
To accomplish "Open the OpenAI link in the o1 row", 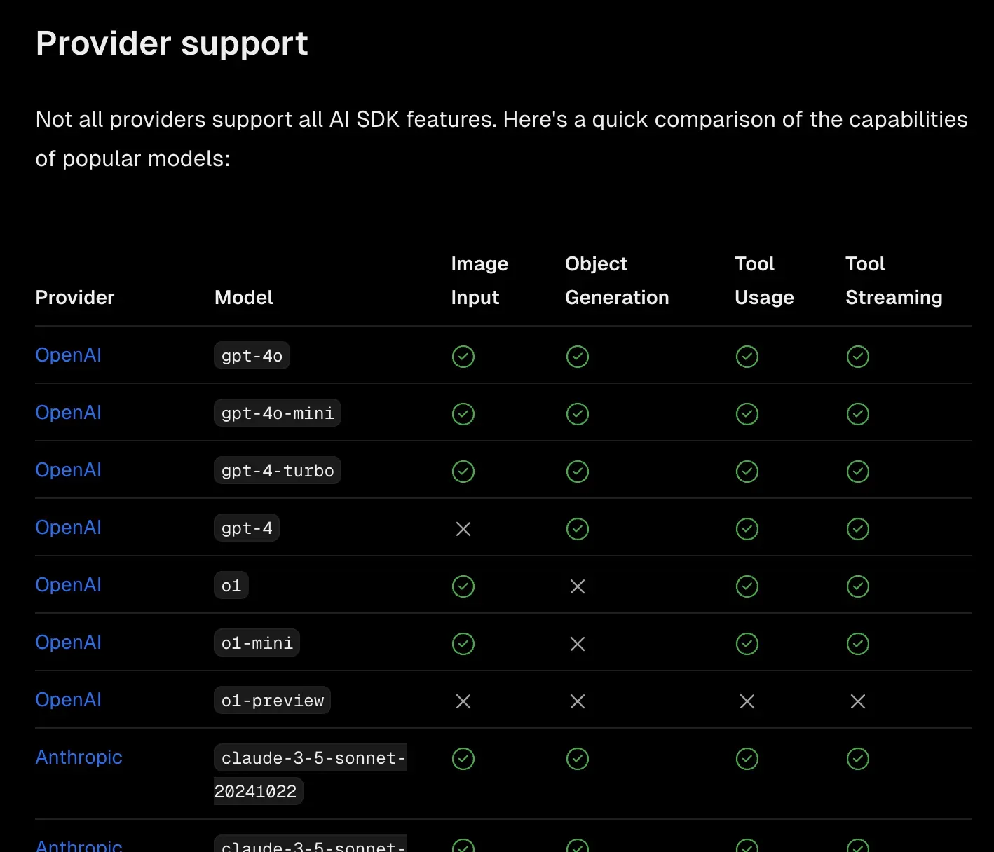I will (x=68, y=585).
